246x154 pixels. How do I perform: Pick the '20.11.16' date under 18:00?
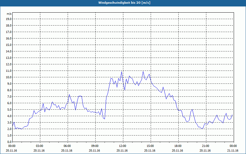coord(177,151)
